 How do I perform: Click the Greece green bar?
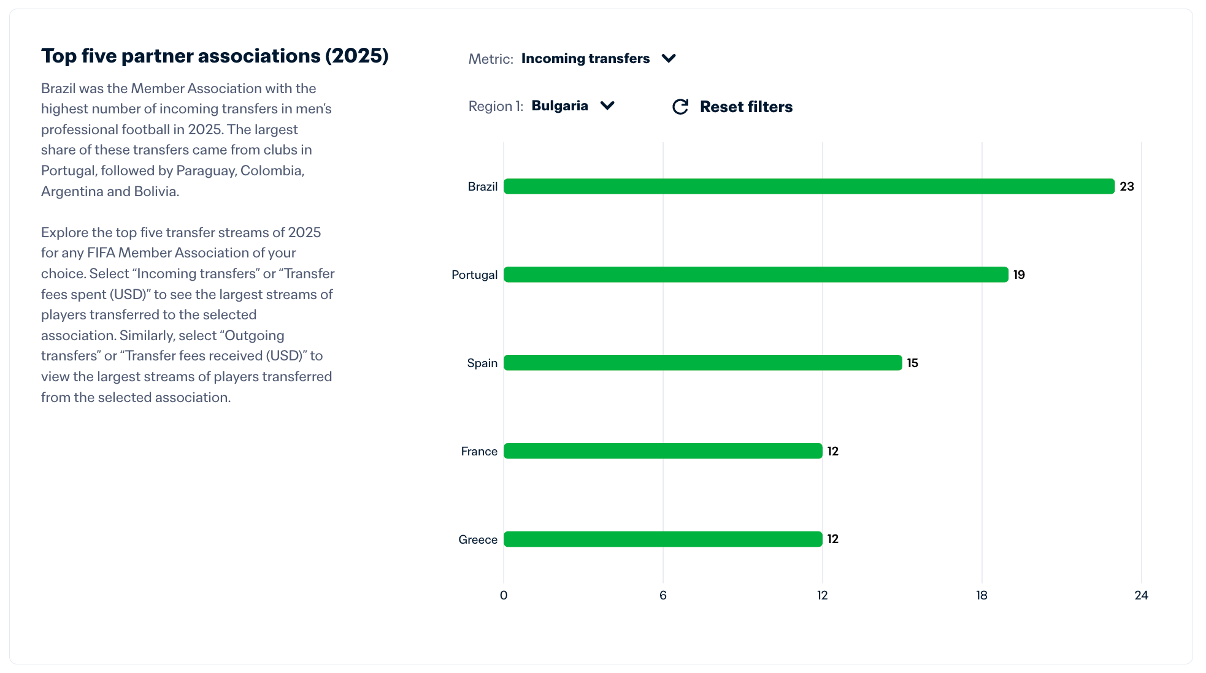(663, 539)
